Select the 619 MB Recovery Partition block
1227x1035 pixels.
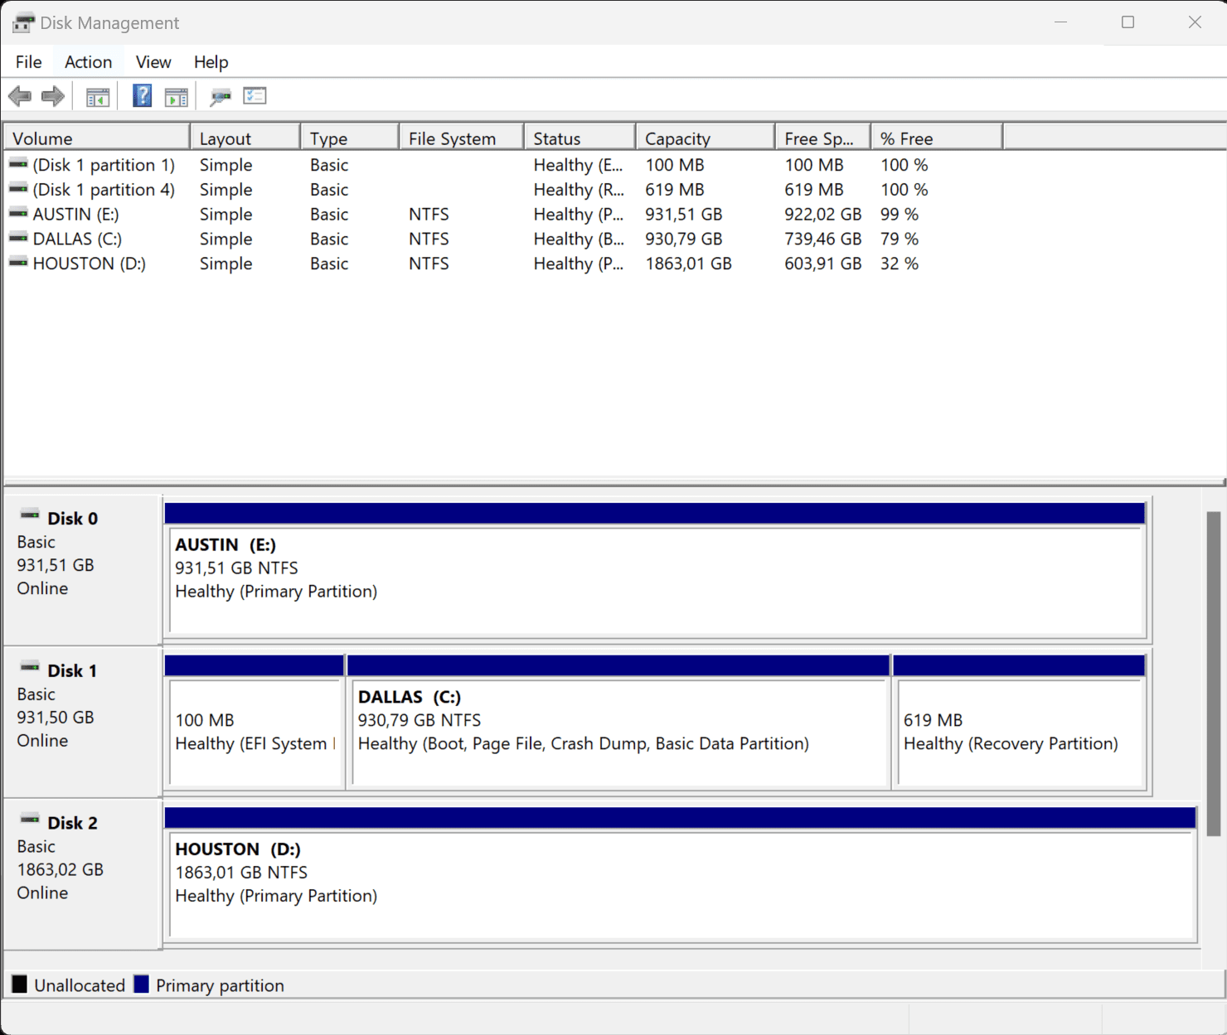[1020, 723]
